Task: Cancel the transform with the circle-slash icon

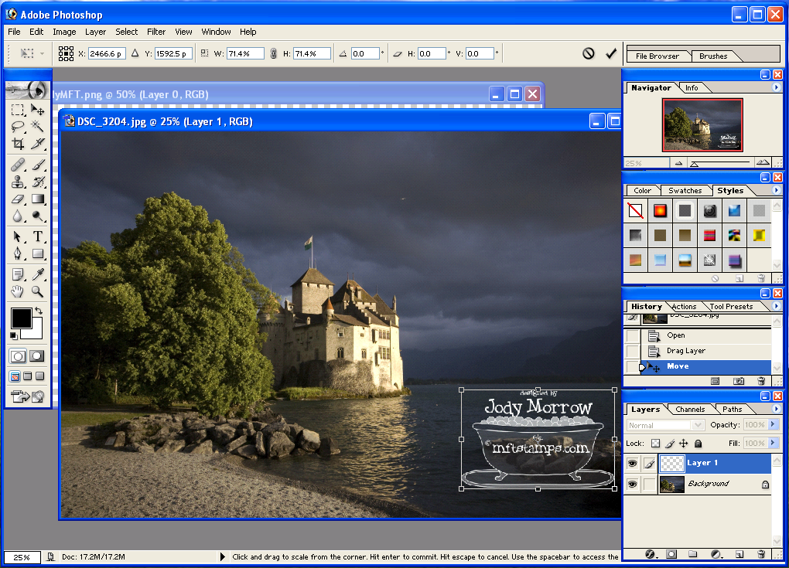Action: [588, 53]
